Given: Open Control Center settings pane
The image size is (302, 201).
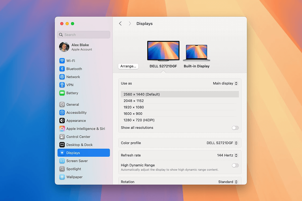Looking at the screenshot, I should [x=84, y=137].
